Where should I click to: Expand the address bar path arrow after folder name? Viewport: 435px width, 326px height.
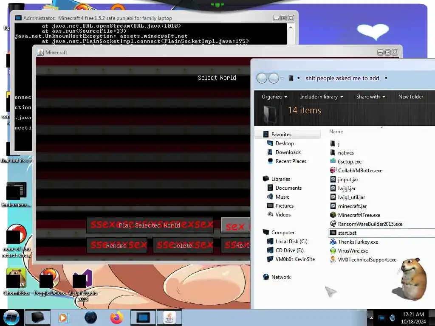386,78
